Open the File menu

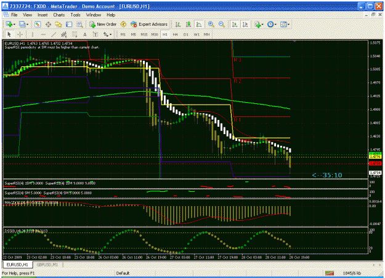tap(14, 15)
